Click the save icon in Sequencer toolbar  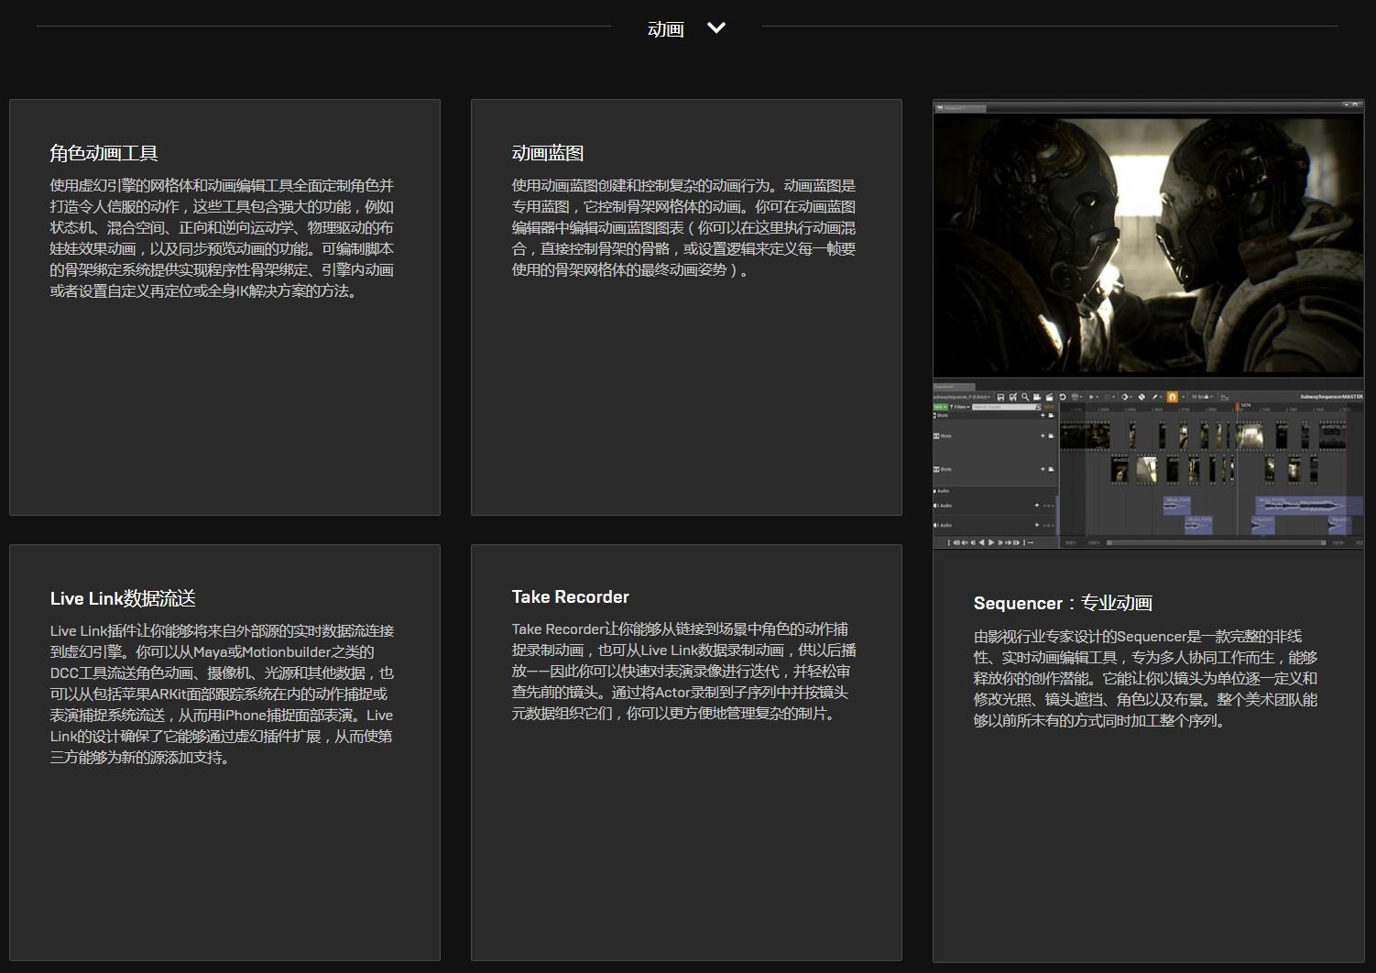(1000, 397)
